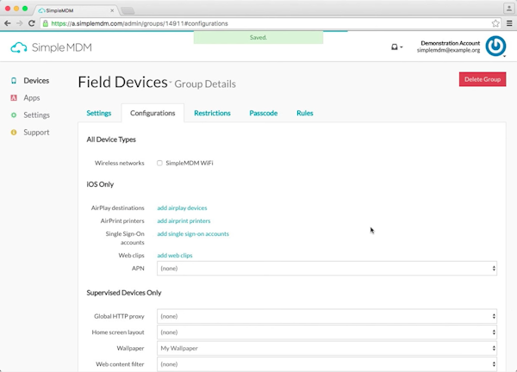Viewport: 517px width, 372px height.
Task: Click the Wireless networks label
Action: point(120,163)
